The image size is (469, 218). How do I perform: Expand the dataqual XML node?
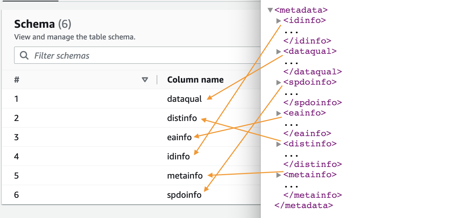click(x=279, y=52)
